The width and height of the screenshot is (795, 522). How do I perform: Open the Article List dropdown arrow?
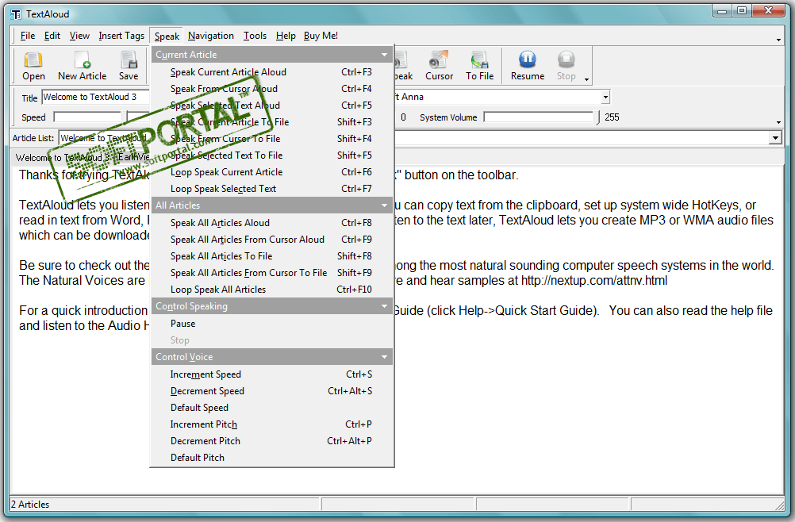(x=775, y=138)
